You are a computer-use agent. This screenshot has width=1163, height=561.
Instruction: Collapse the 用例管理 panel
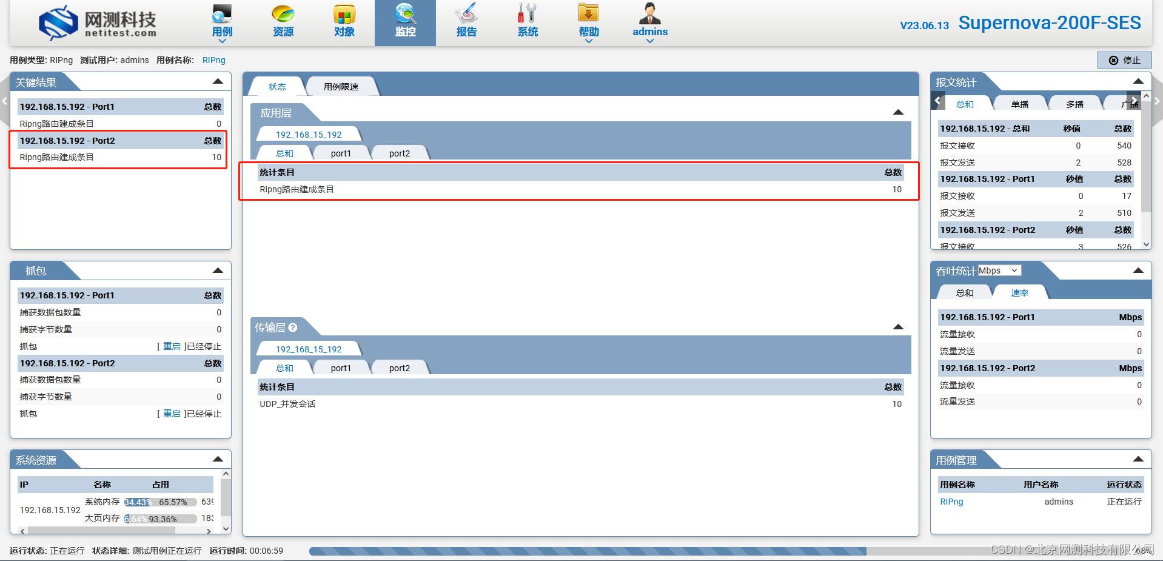click(x=1138, y=459)
